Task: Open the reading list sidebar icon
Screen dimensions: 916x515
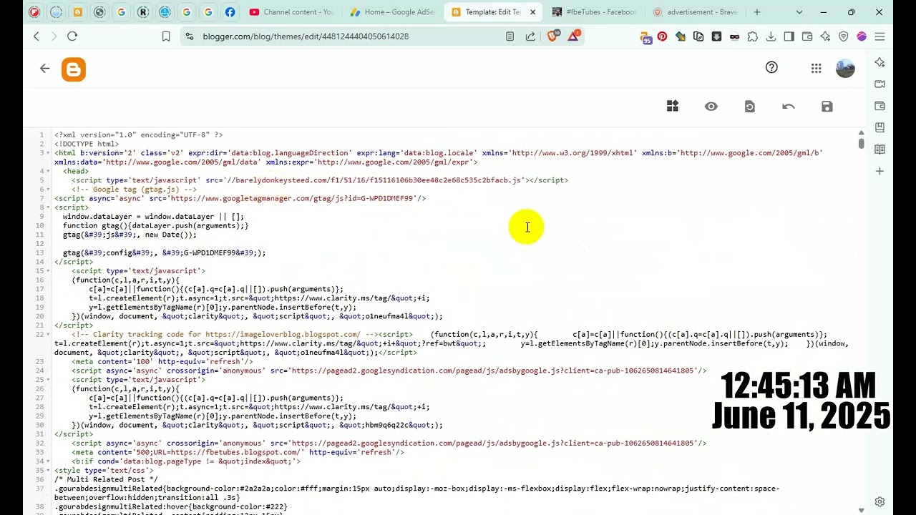Action: click(x=880, y=149)
